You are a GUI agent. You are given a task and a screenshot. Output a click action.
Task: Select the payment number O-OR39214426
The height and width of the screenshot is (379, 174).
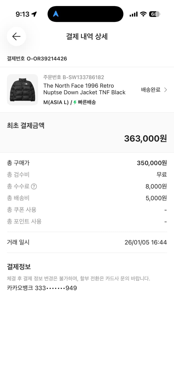37,58
